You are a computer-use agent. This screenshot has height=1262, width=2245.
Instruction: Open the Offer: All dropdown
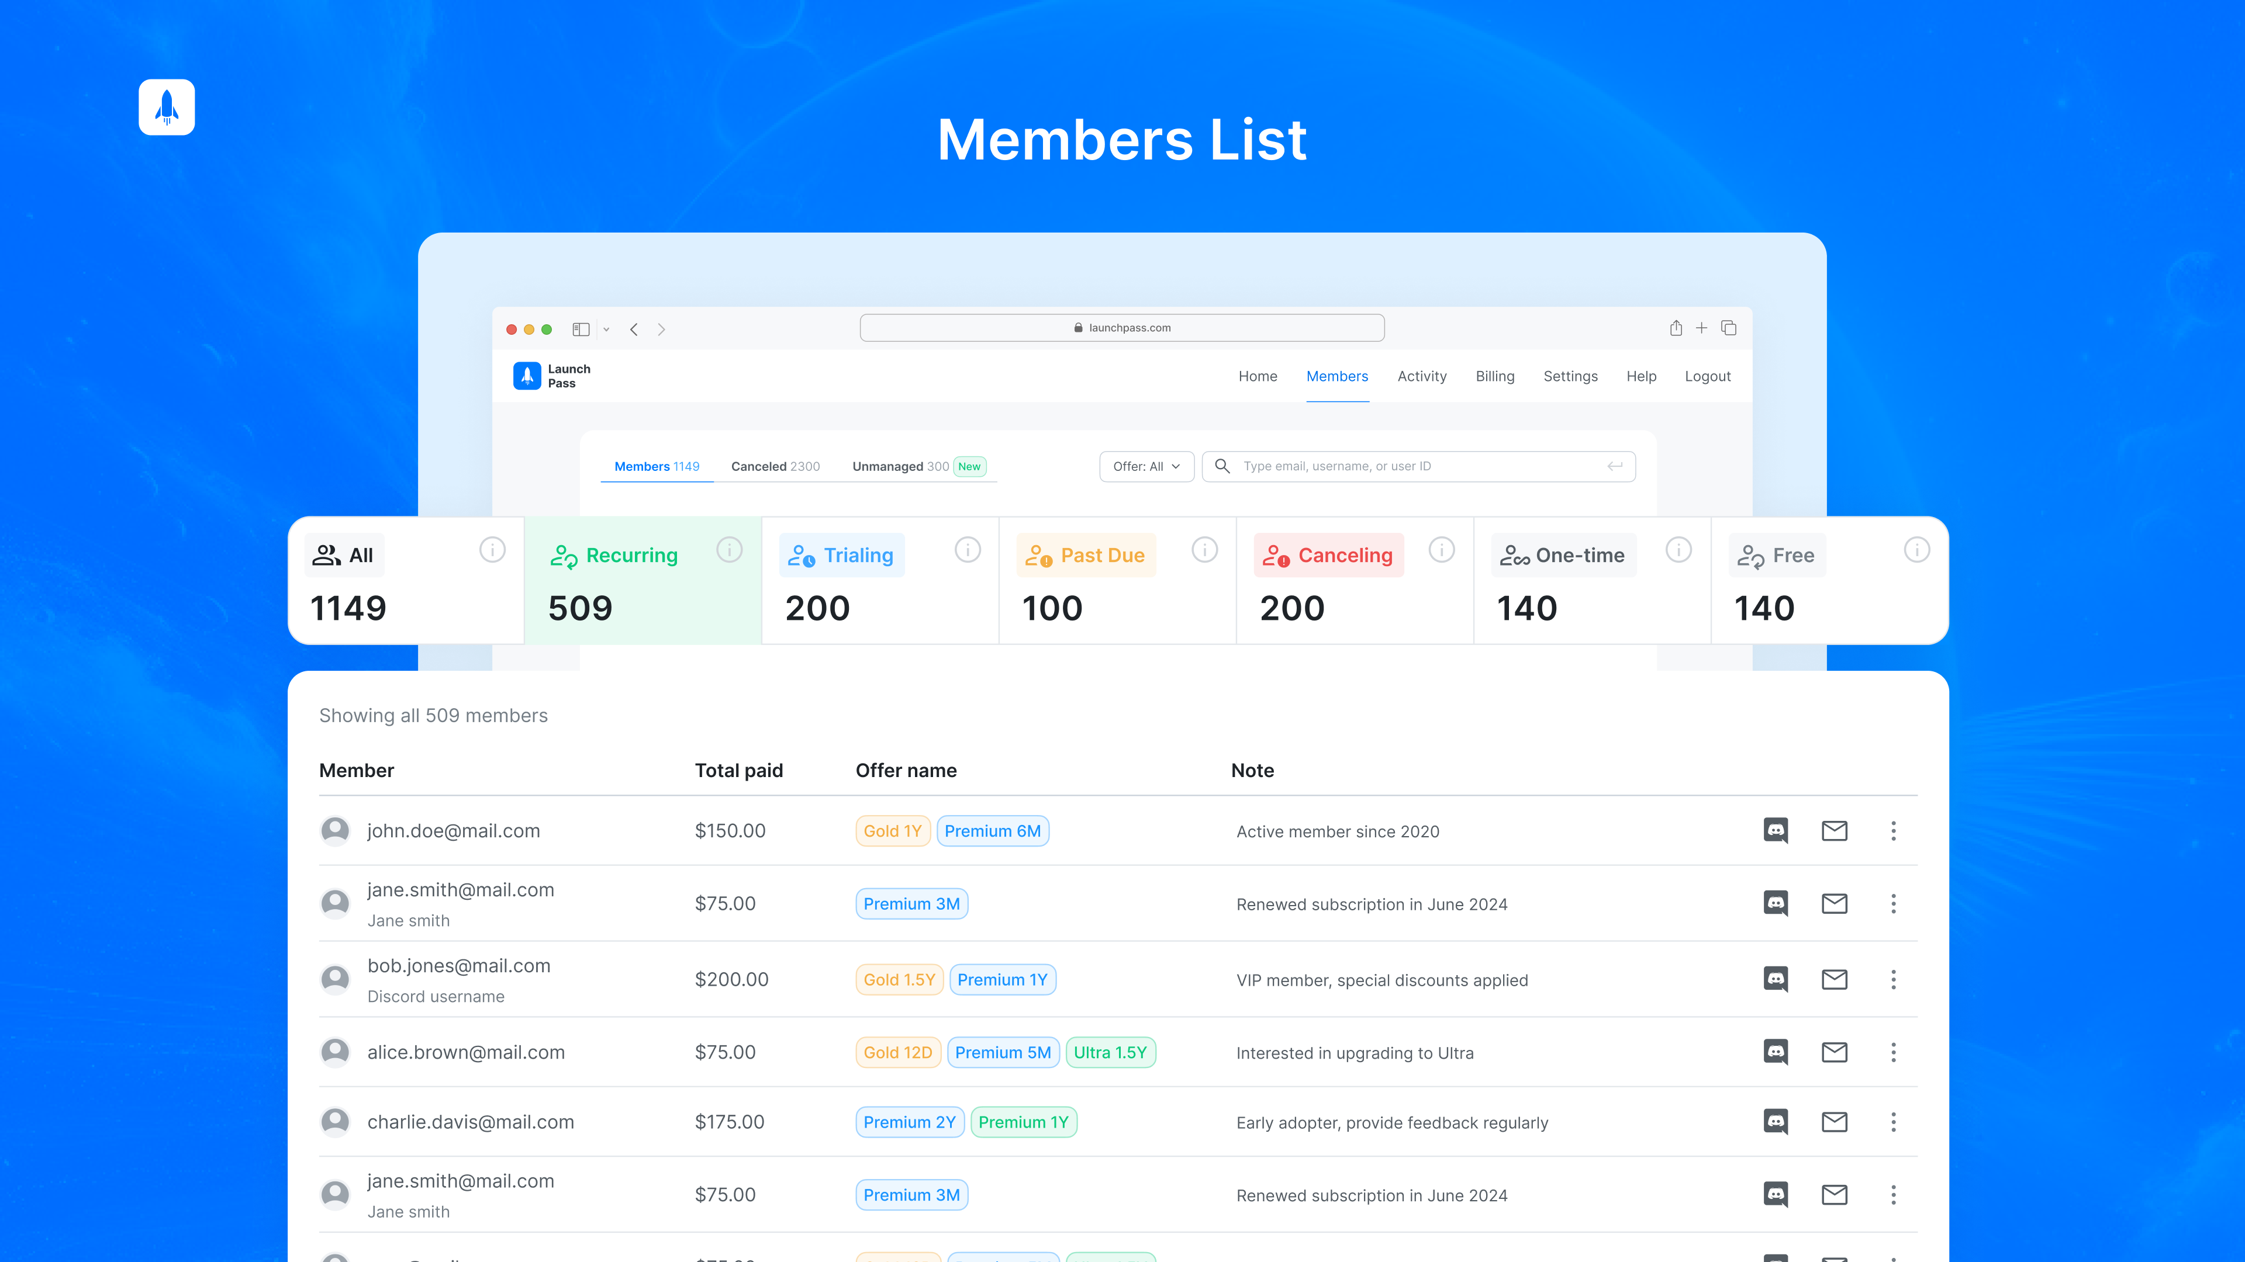pos(1146,466)
